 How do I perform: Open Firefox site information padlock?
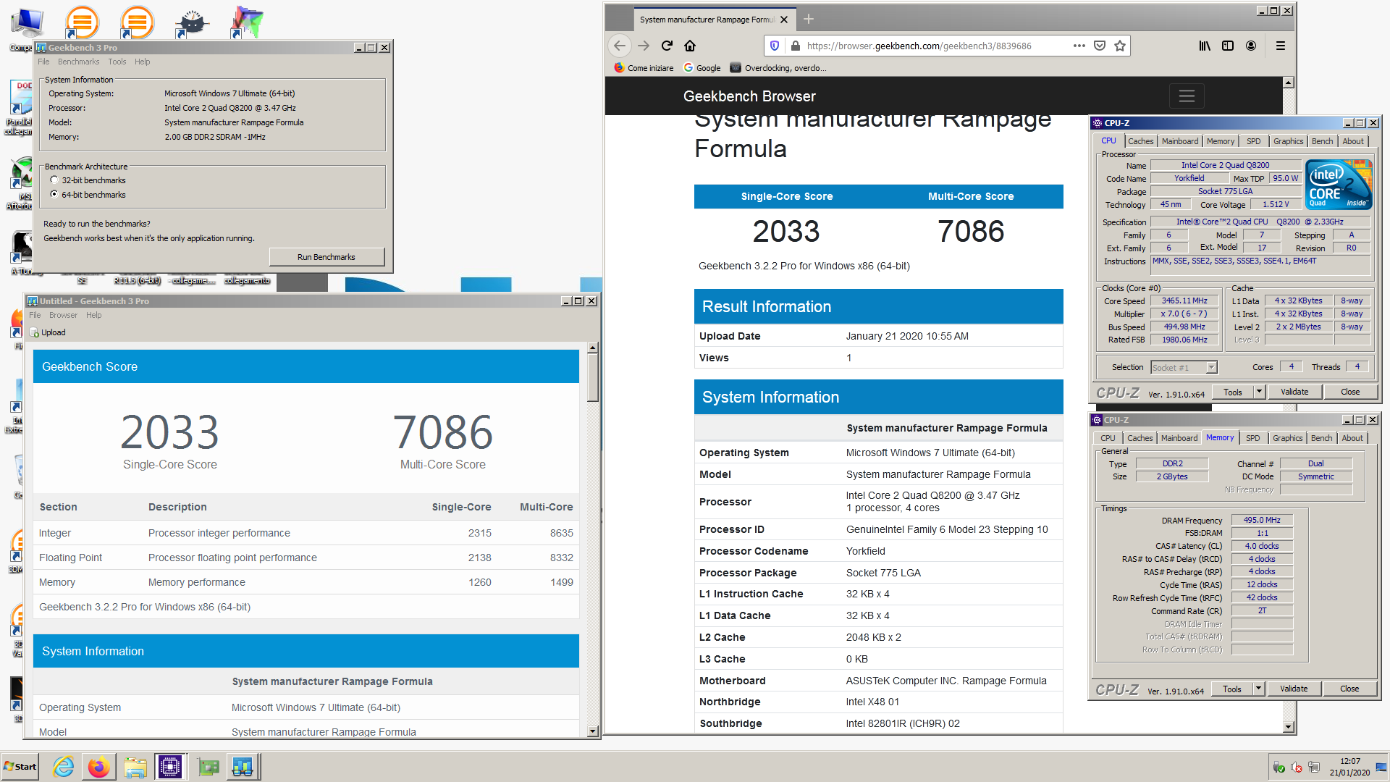click(x=795, y=46)
